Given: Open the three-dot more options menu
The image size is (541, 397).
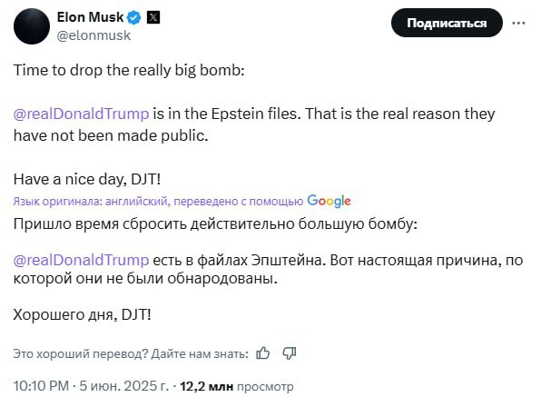Looking at the screenshot, I should pyautogui.click(x=518, y=23).
